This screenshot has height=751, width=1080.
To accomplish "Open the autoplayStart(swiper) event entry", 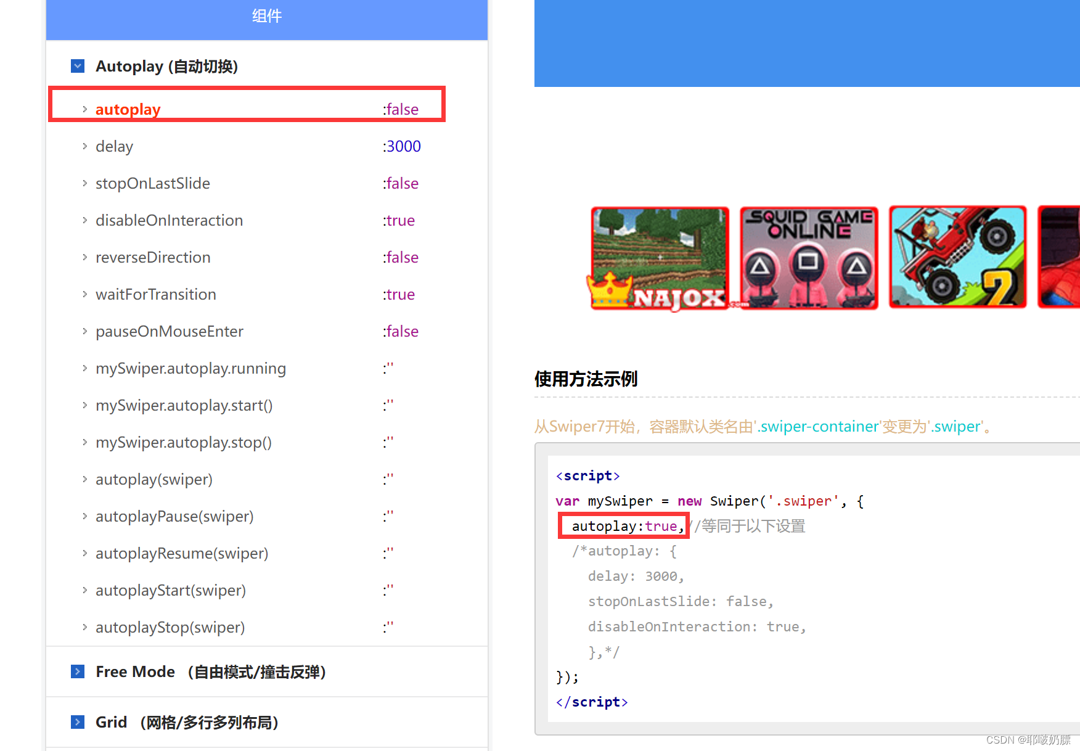I will coord(171,590).
